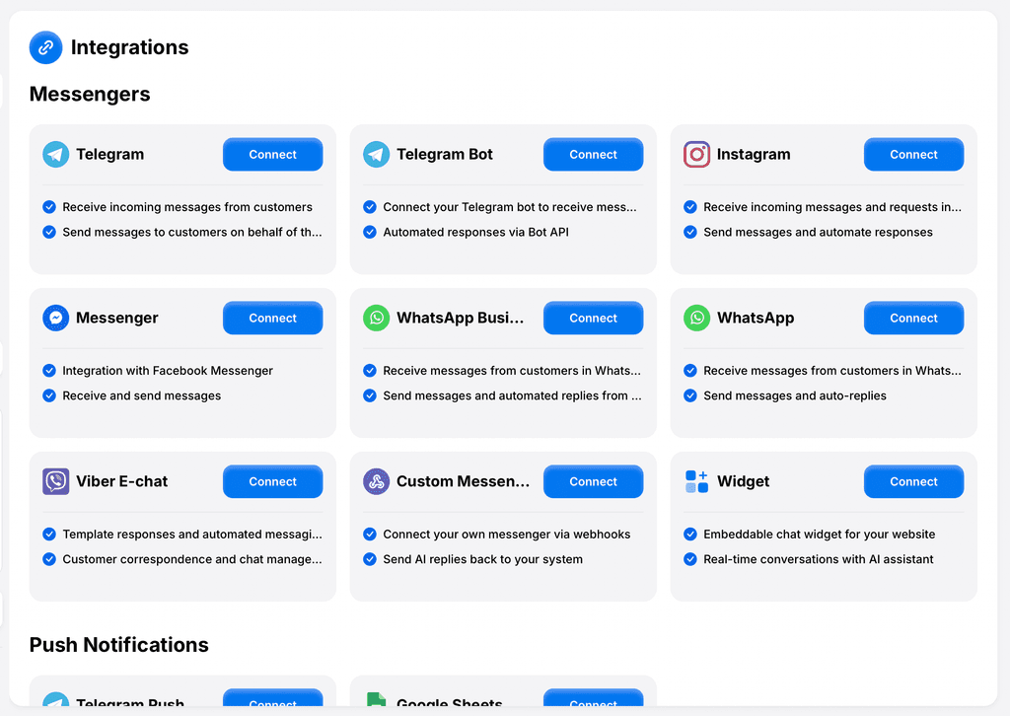Click checkmark beside 'Connect your own messenger via webhooks'
Image resolution: width=1010 pixels, height=716 pixels.
[370, 534]
